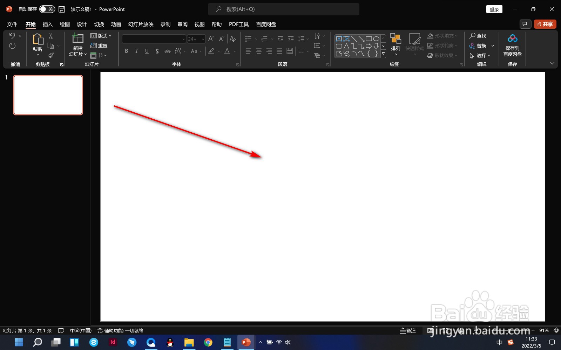
Task: Open the Comments icon near Share
Action: click(x=525, y=24)
